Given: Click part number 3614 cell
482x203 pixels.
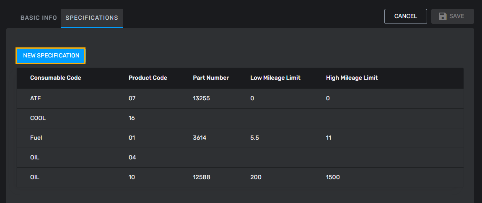Looking at the screenshot, I should (x=200, y=138).
